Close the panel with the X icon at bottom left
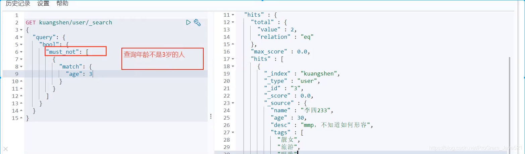 tap(5, 149)
